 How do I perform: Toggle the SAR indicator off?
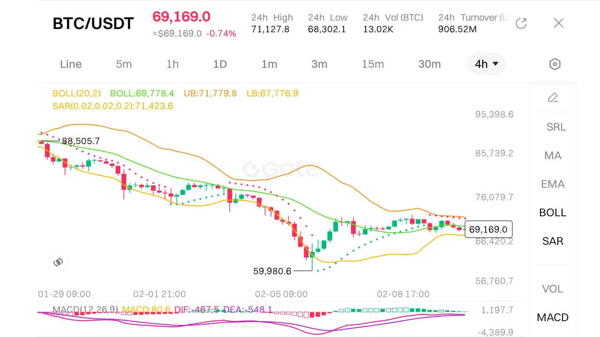553,241
